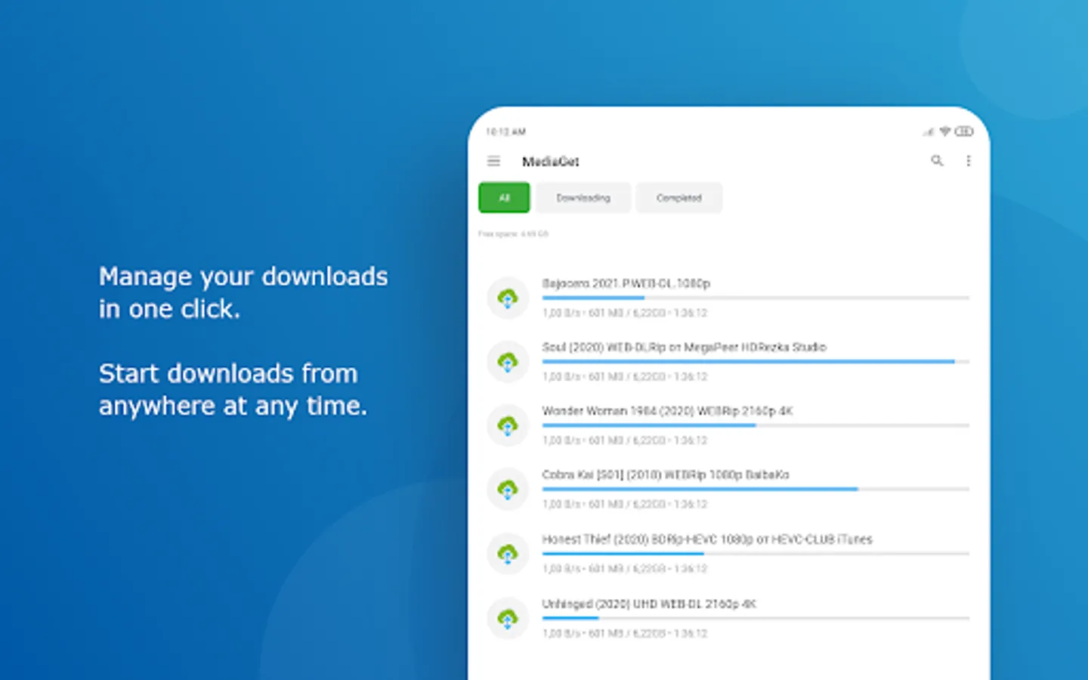Viewport: 1088px width, 680px height.
Task: Open the three-dot overflow menu
Action: click(969, 161)
